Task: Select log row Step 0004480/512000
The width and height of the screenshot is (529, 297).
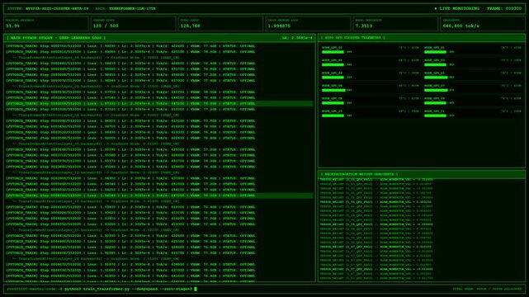Action: [159, 242]
